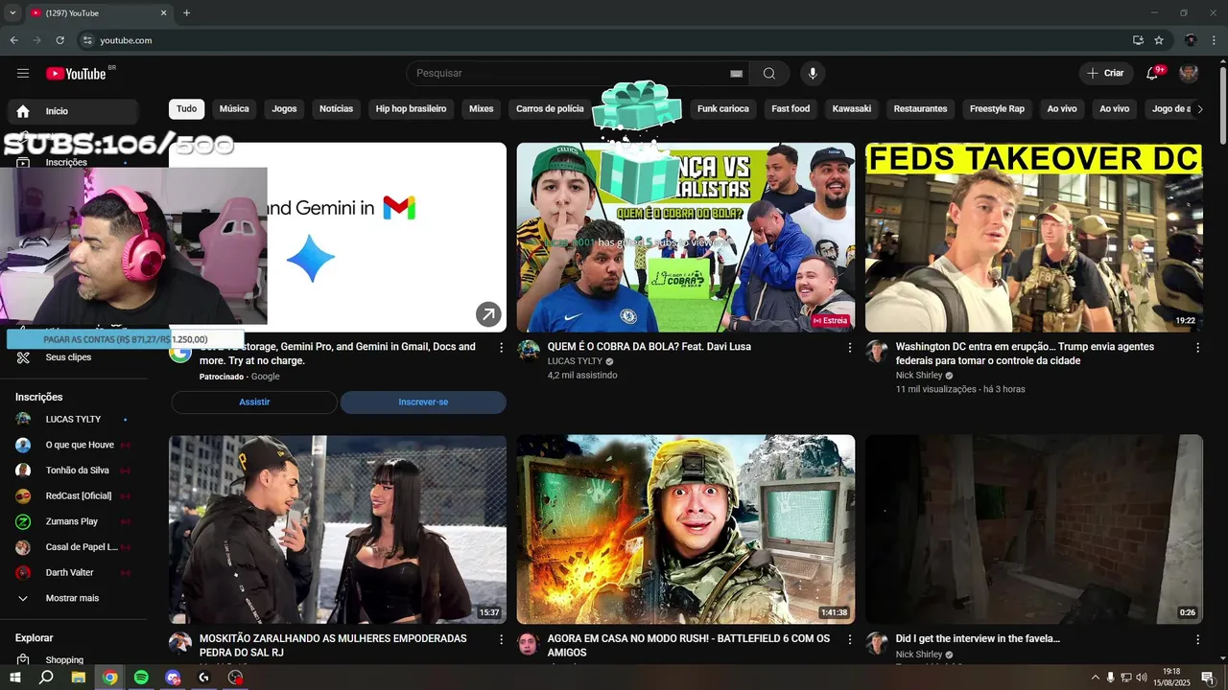Screen dimensions: 1228x690
Task: Open Chrome's three-dot menu
Action: pos(1215,40)
